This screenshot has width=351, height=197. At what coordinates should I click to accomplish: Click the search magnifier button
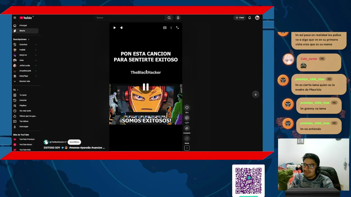169,18
